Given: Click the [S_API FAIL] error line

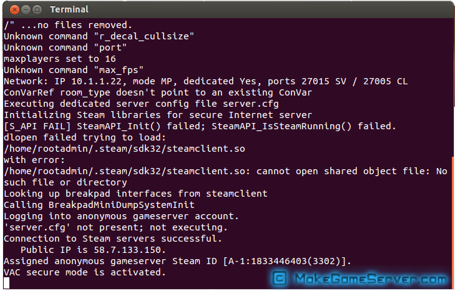Looking at the screenshot, I should pyautogui.click(x=200, y=126).
